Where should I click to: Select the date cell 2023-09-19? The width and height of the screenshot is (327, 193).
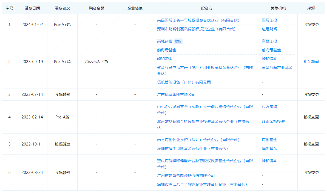click(x=32, y=61)
